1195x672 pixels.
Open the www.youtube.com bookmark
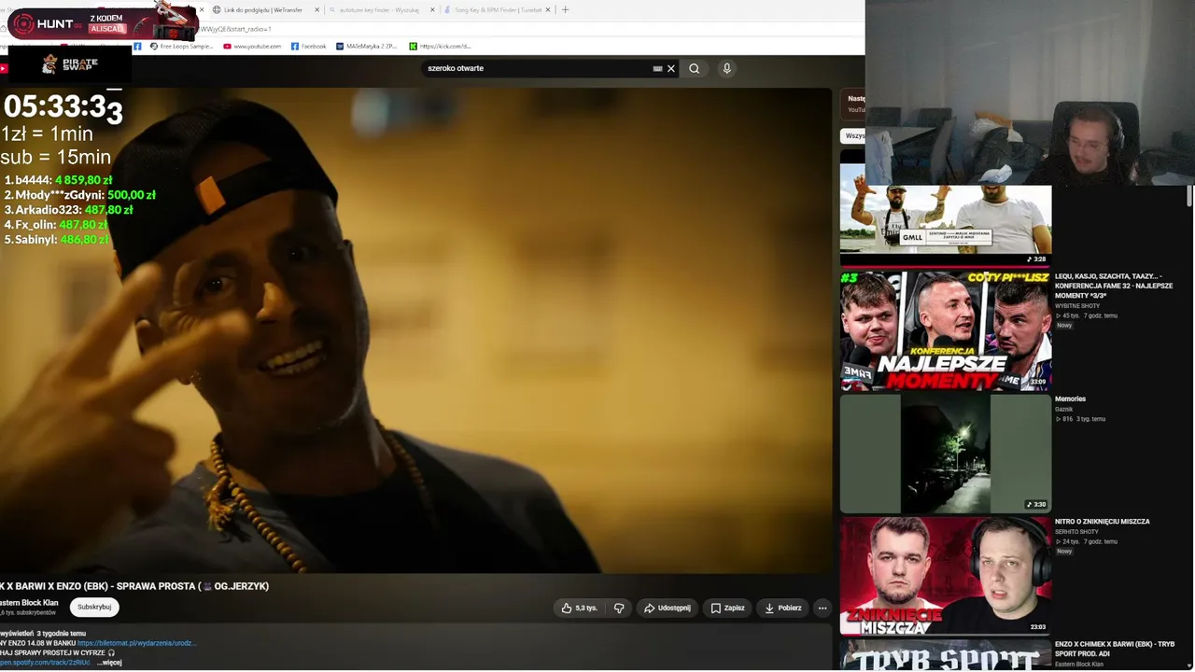coord(252,46)
